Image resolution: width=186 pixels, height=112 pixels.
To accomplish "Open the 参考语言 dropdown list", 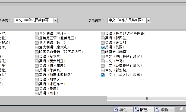I will pos(149,21).
